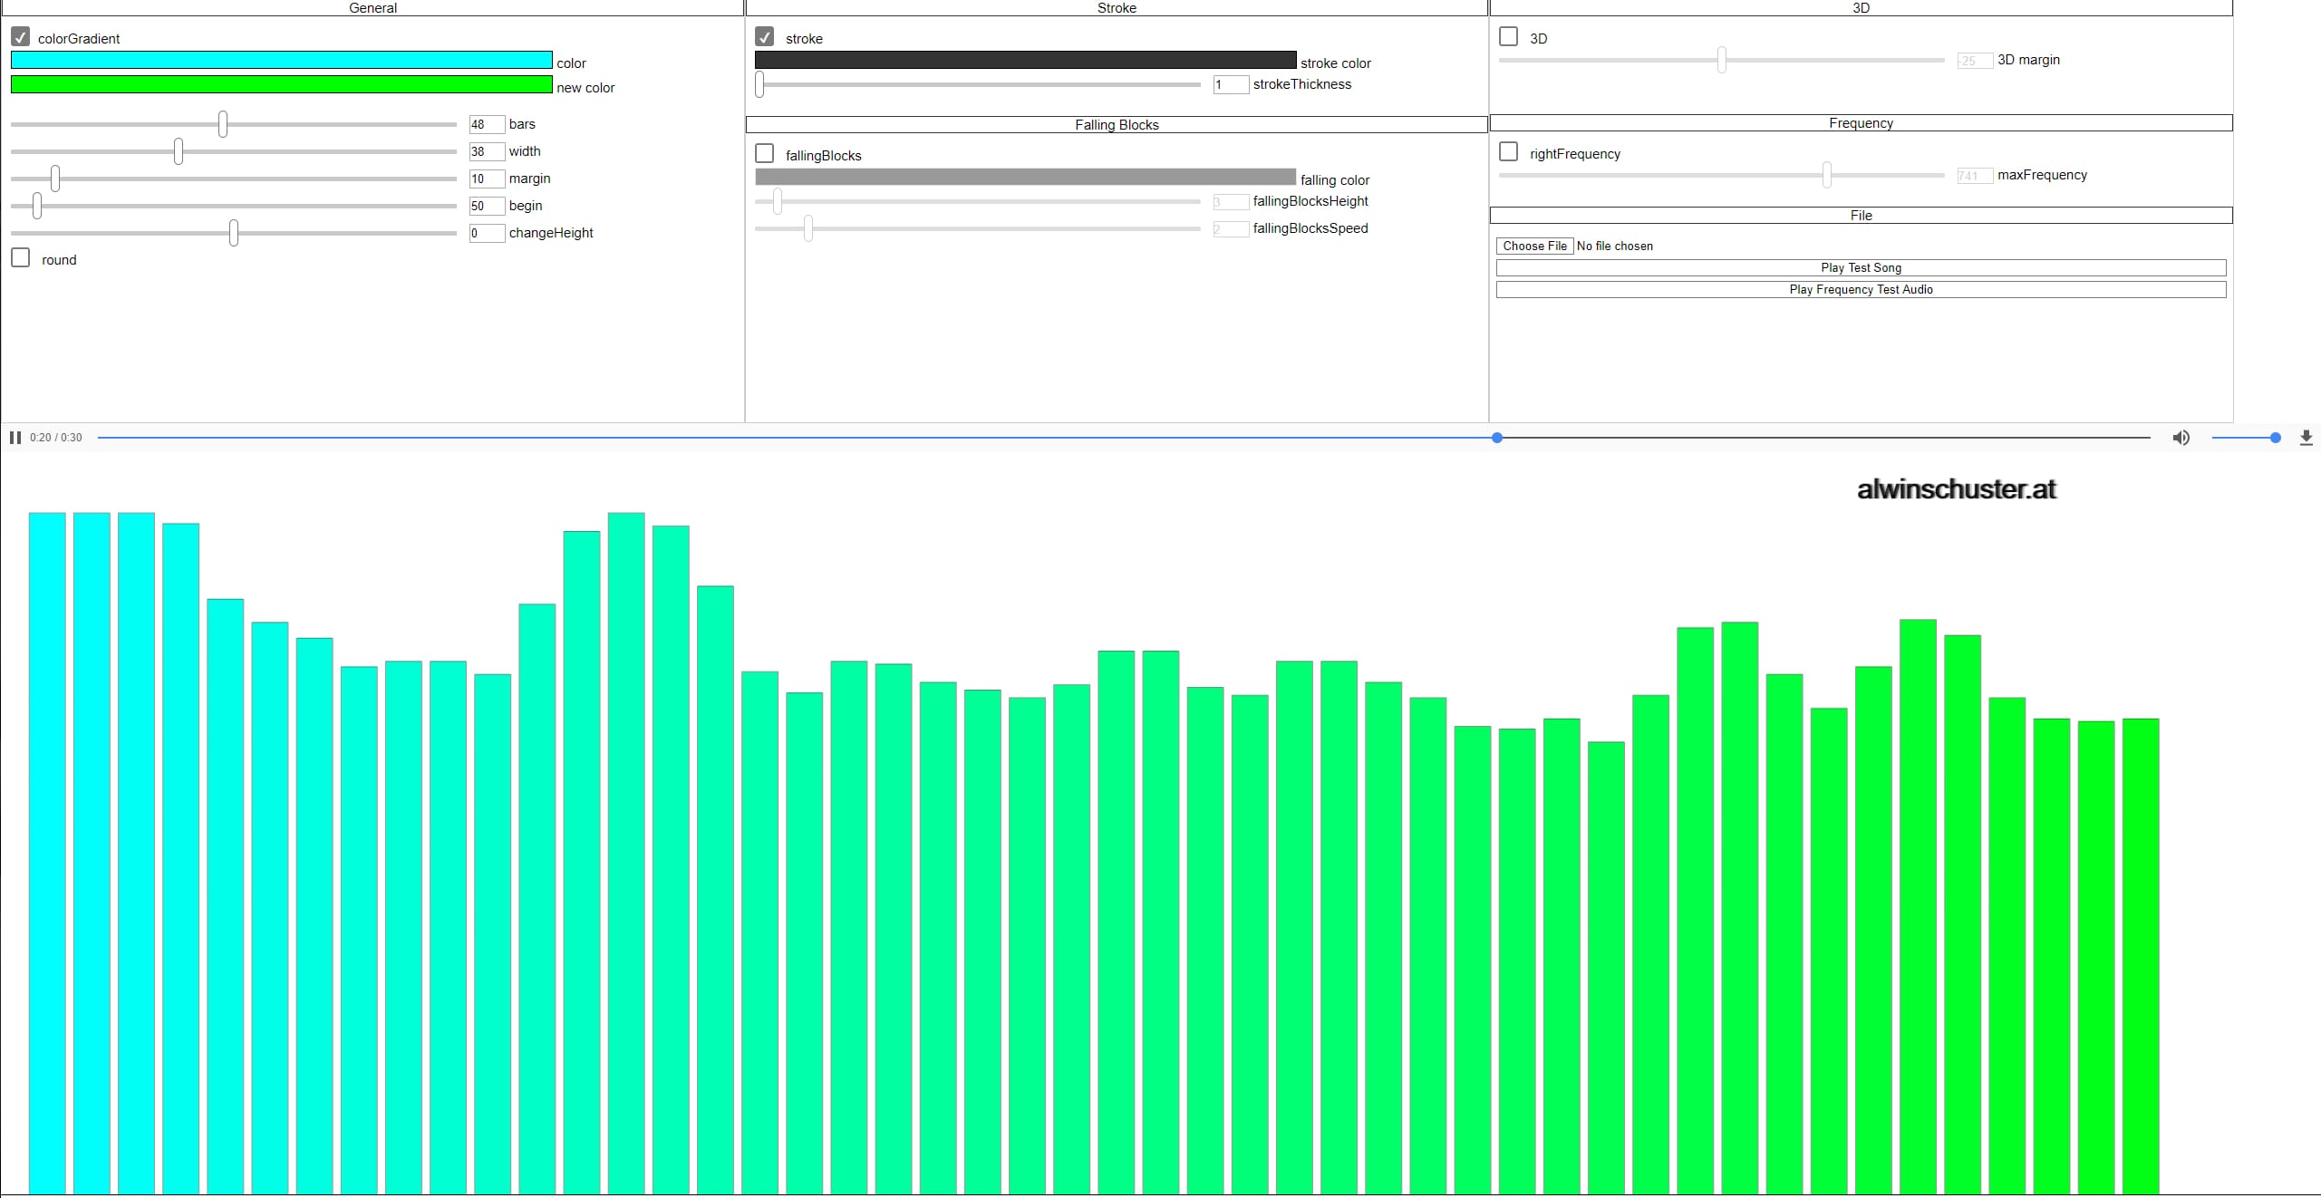Click the Stroke section header

(x=1117, y=7)
